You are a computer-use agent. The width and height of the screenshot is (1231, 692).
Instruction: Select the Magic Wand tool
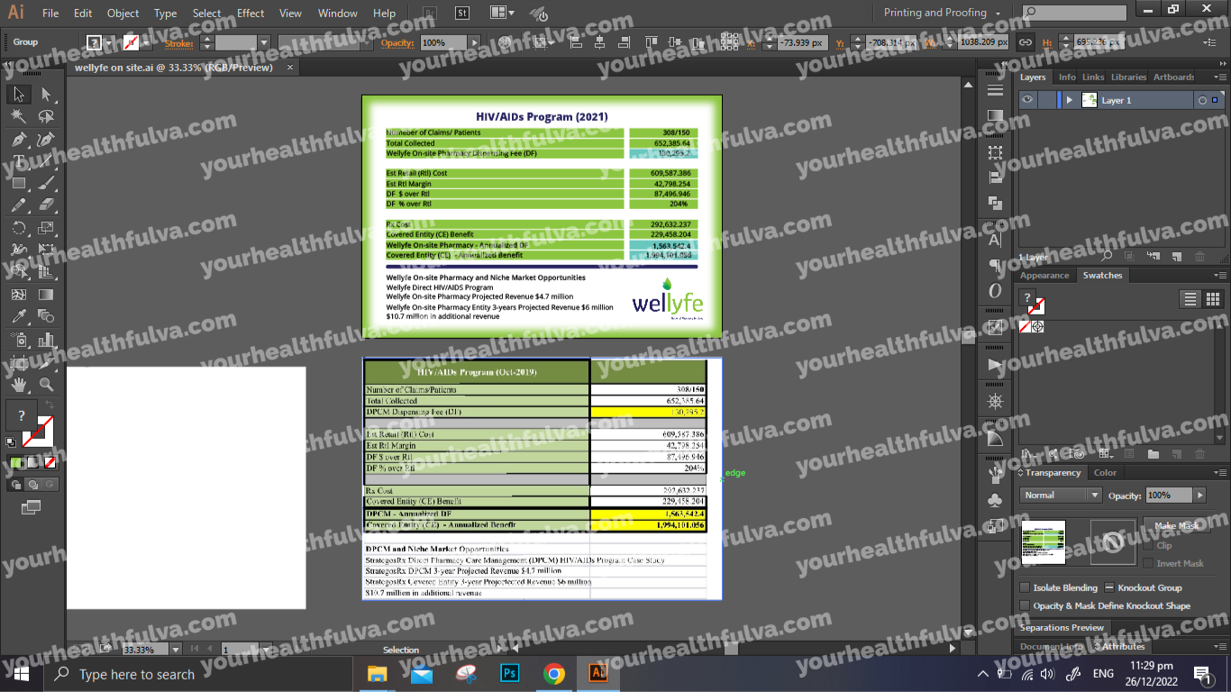(x=18, y=115)
